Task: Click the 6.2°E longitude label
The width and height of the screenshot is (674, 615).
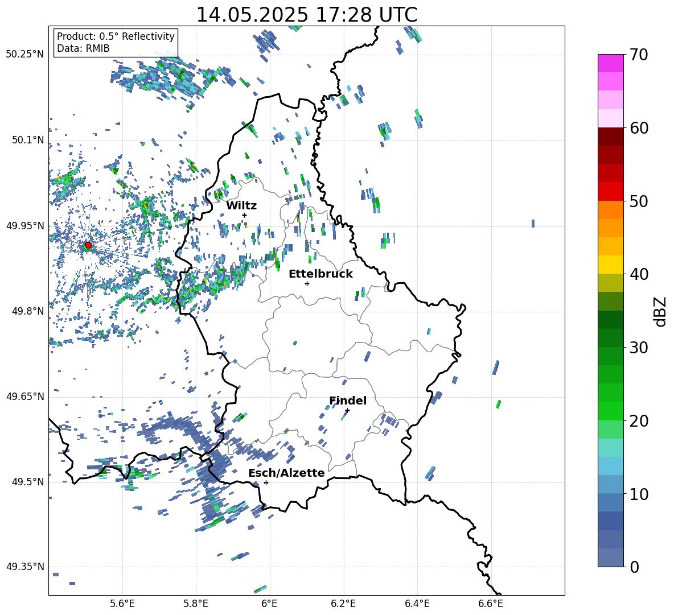Action: pyautogui.click(x=343, y=604)
